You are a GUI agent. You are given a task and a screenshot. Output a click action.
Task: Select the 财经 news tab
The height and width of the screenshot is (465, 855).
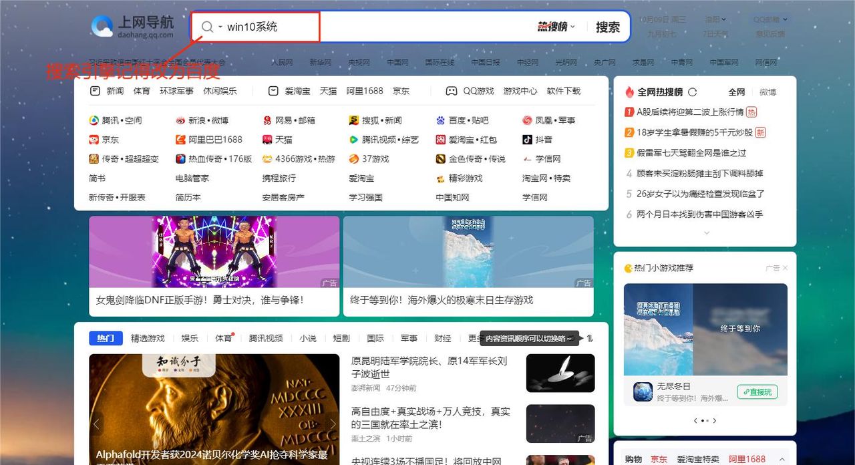click(442, 339)
